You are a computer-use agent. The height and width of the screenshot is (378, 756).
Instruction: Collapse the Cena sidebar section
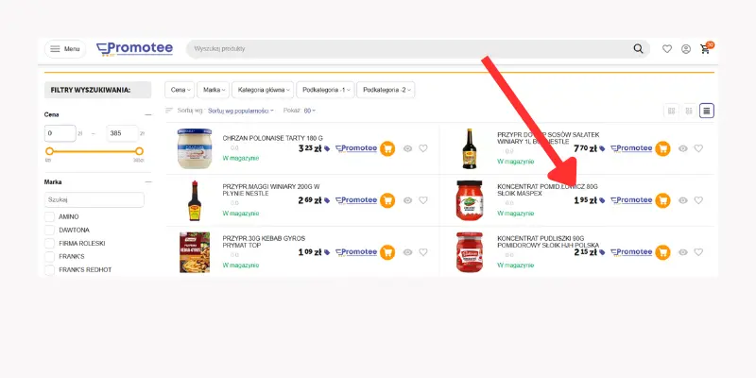pos(148,114)
